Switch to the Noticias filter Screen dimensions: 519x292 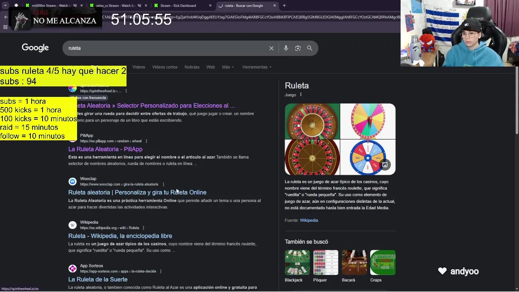coord(192,67)
